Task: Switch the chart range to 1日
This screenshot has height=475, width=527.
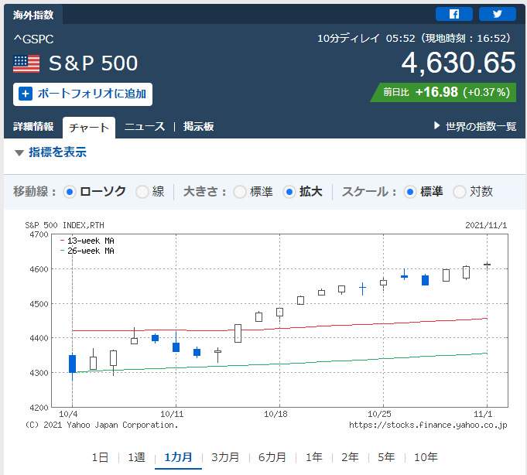Action: [100, 457]
